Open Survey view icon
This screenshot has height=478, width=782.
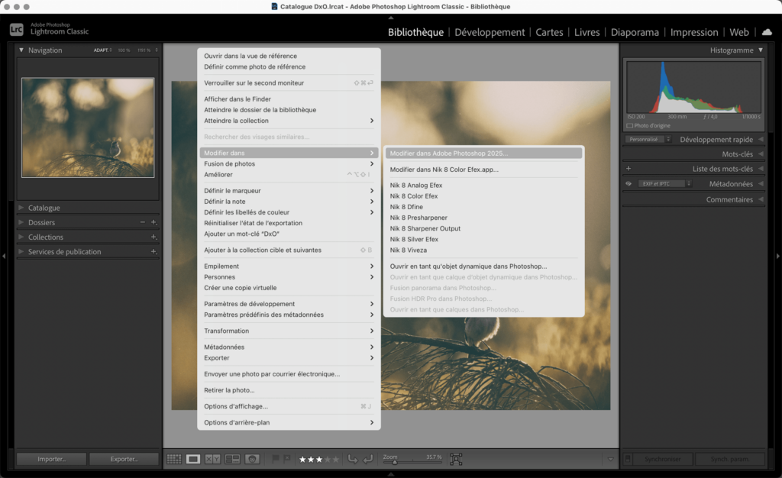click(232, 459)
